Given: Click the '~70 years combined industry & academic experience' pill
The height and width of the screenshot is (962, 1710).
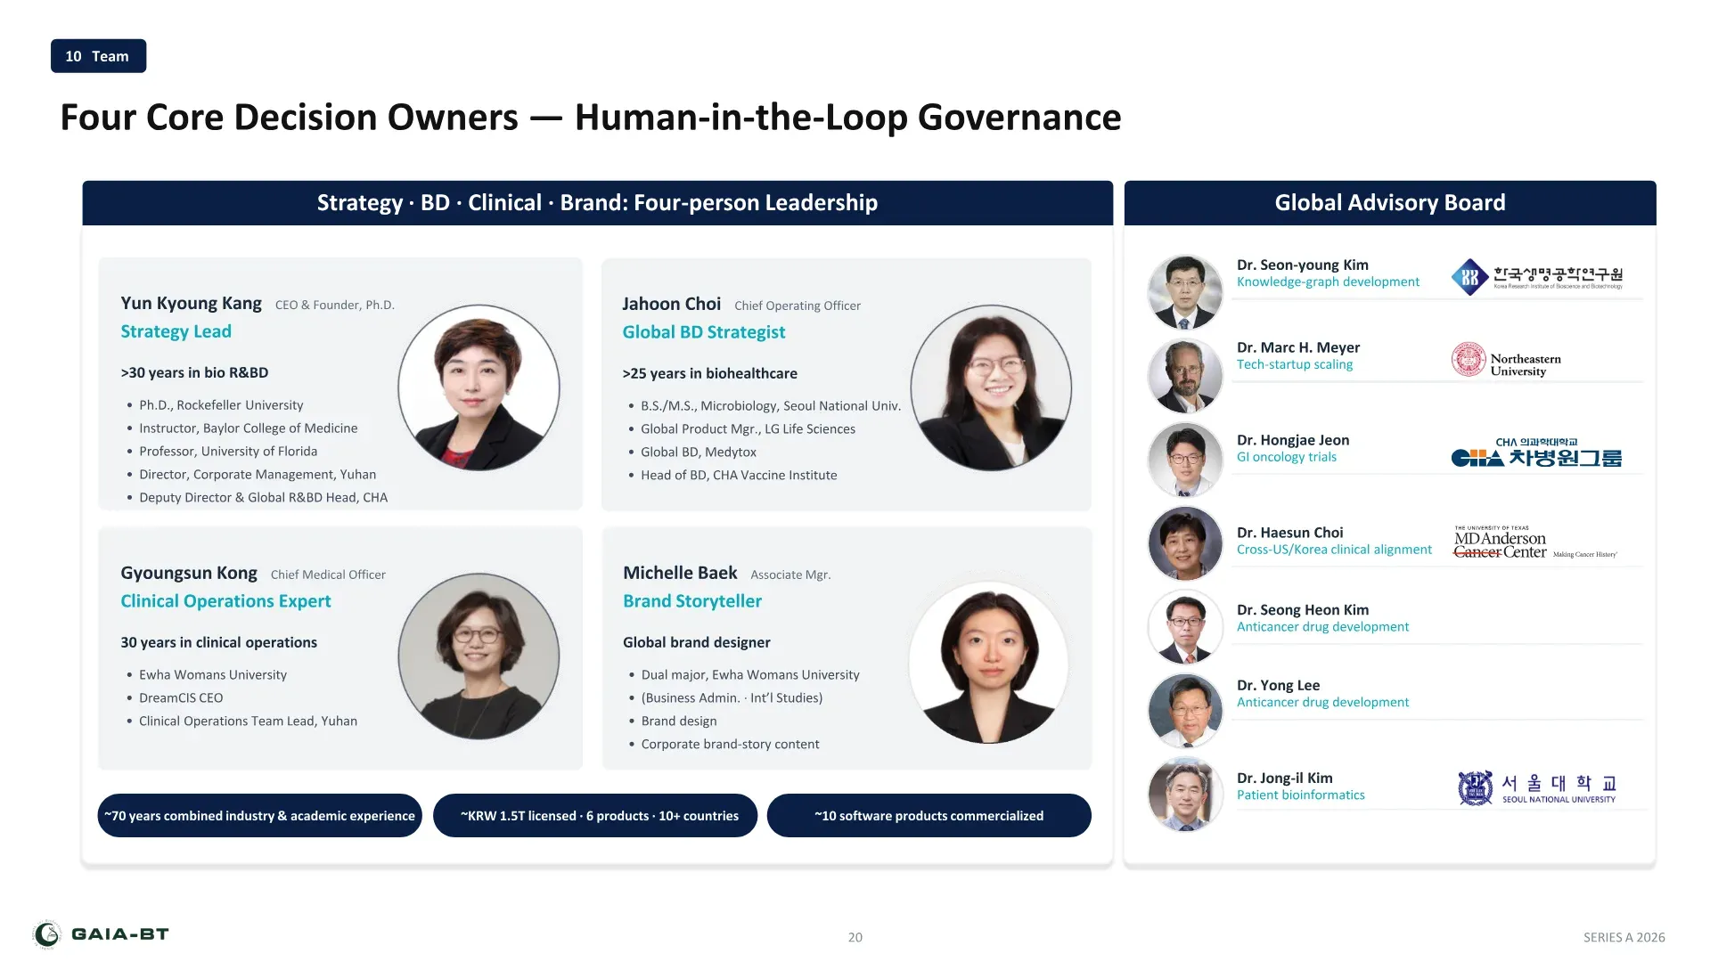Looking at the screenshot, I should [x=259, y=816].
